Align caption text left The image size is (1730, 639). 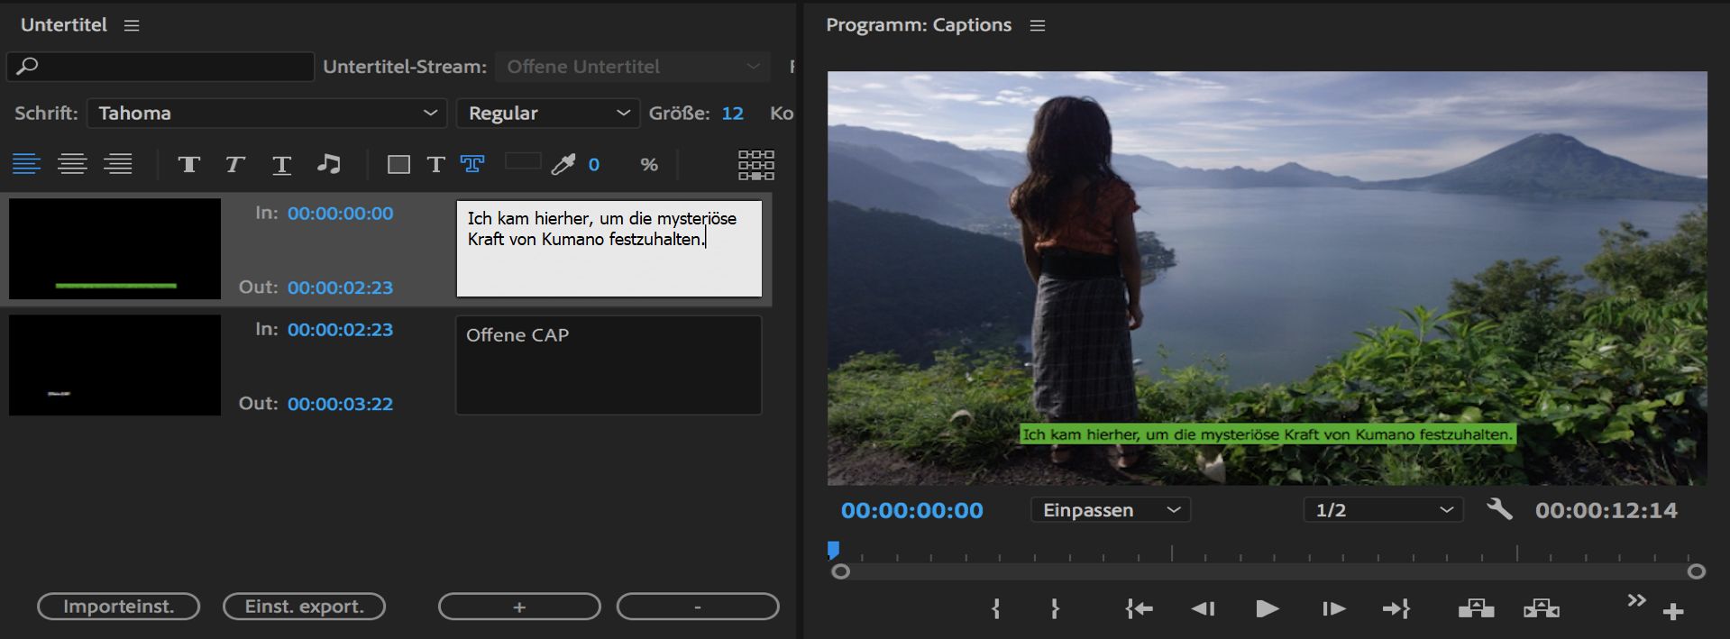(26, 164)
